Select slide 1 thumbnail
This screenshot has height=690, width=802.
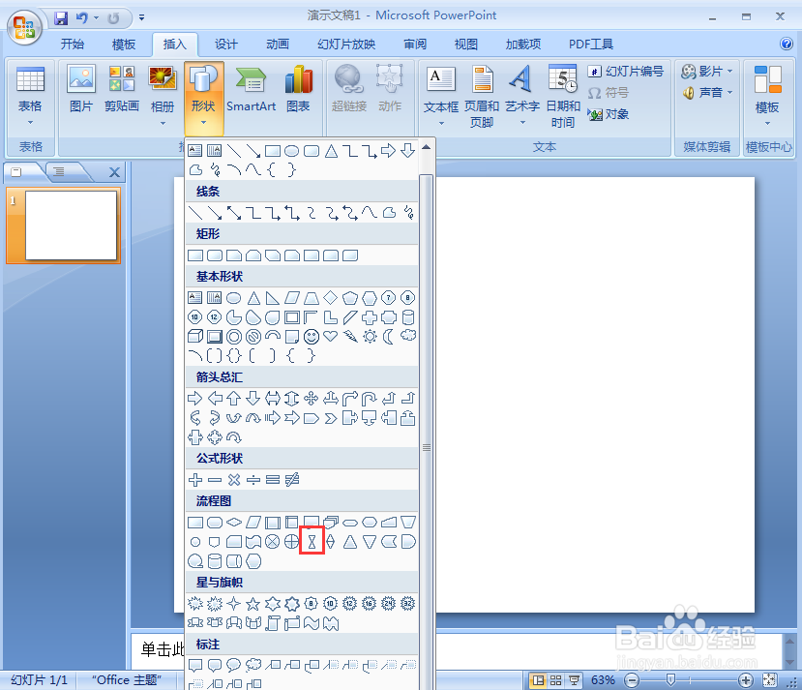tap(71, 225)
